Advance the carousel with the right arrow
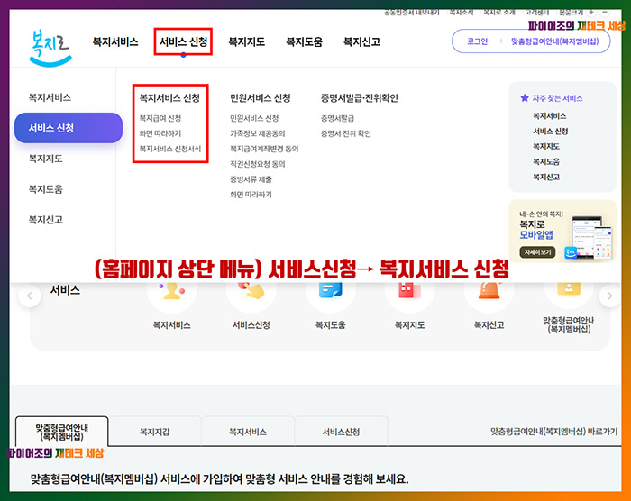631x501 pixels. pos(610,296)
